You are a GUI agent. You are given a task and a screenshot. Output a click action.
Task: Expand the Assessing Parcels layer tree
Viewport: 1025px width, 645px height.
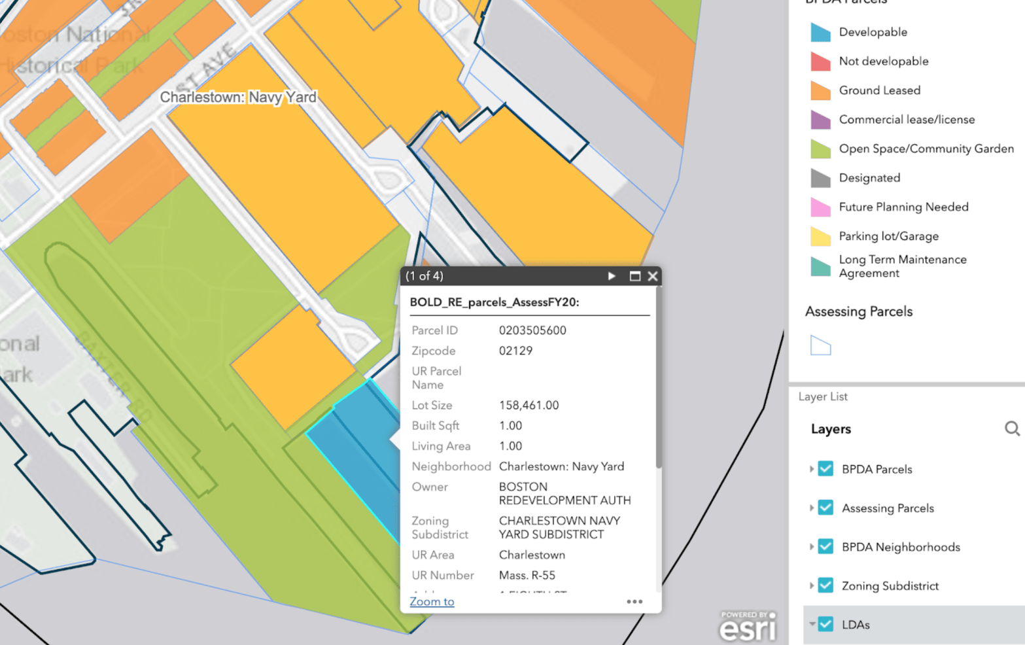tap(811, 508)
